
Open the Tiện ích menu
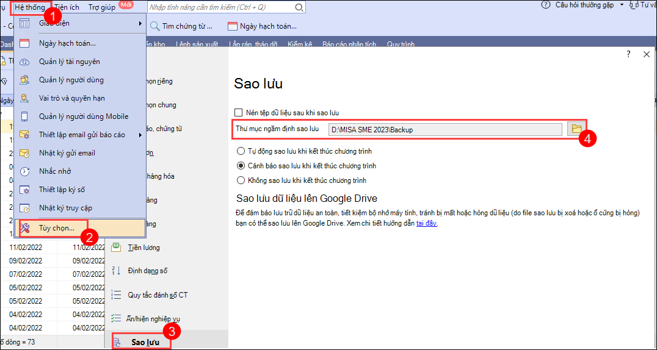tap(67, 7)
